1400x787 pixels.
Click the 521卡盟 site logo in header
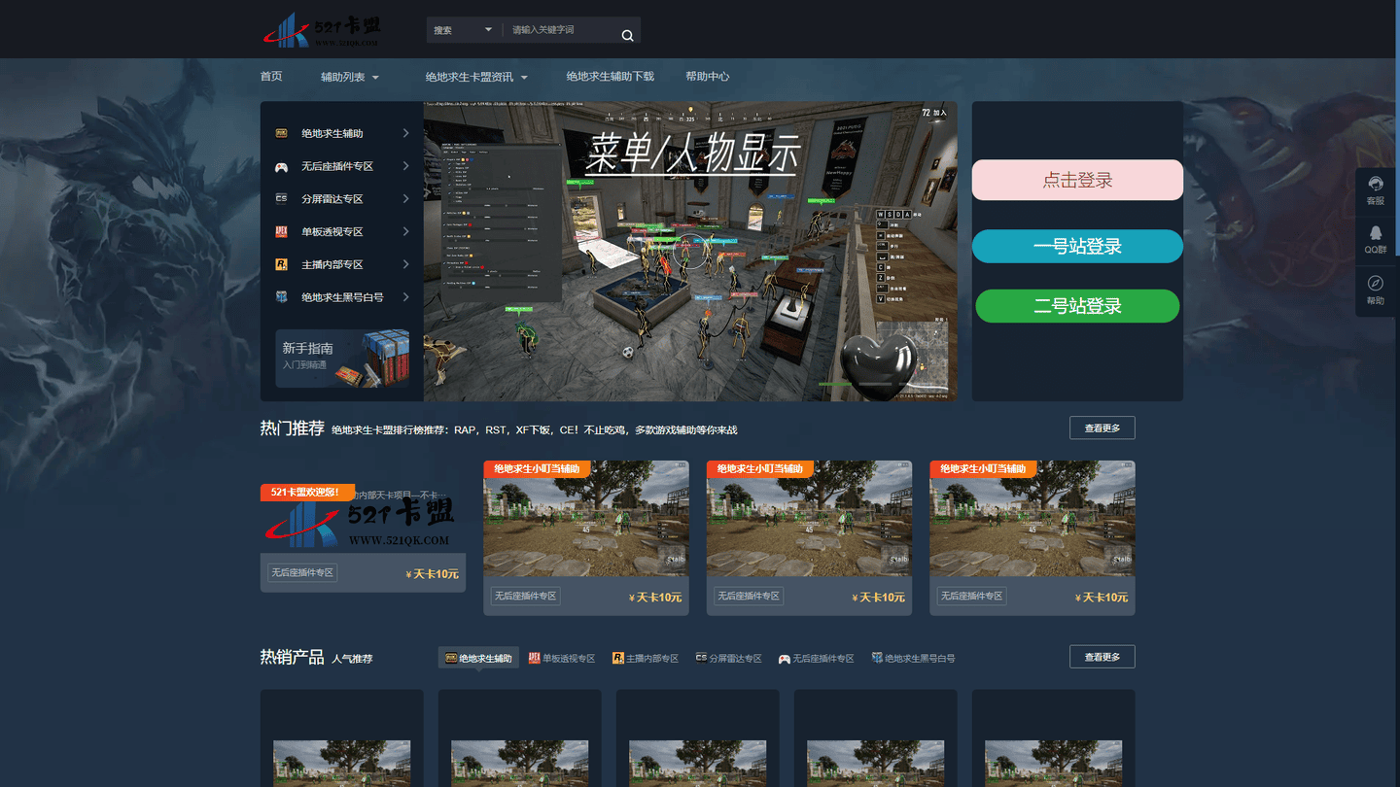(x=323, y=30)
